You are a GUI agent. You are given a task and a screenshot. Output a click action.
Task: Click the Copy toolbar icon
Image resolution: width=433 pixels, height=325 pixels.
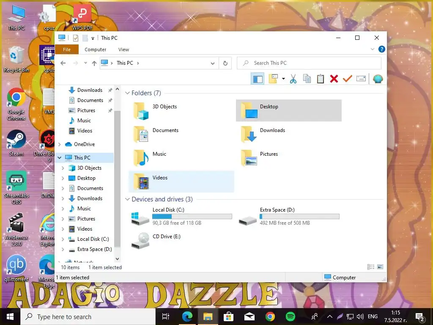click(x=307, y=79)
